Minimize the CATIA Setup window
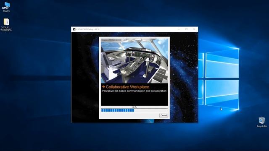This screenshot has height=151, width=269. coord(179,29)
